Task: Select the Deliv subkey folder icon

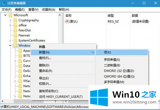Action: click(20, 71)
